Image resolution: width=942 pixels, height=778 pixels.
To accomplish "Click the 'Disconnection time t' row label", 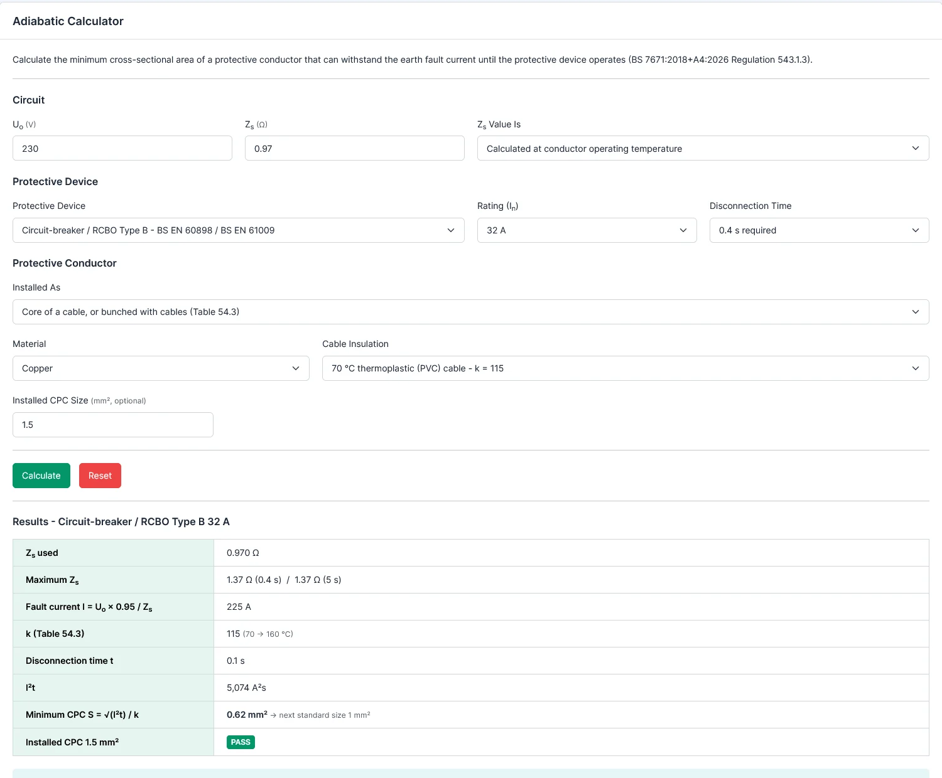I will 70,661.
